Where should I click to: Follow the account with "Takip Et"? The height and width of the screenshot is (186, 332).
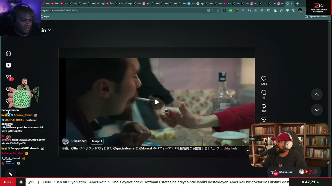(97, 141)
